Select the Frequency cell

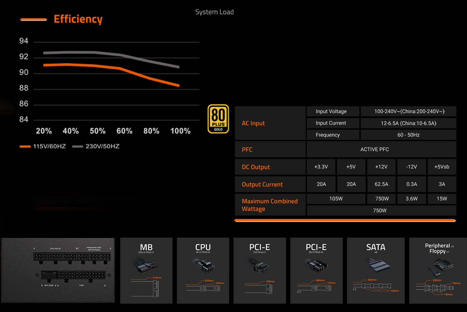[333, 135]
